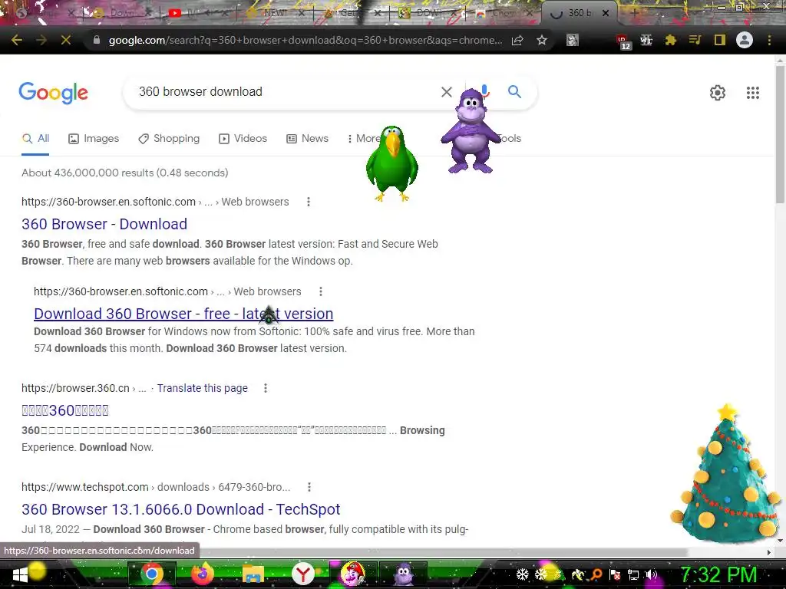
Task: Click the share page icon in address bar
Action: pos(517,40)
